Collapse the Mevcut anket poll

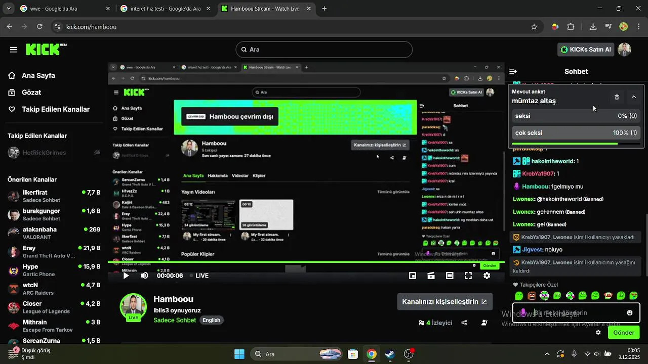(633, 97)
